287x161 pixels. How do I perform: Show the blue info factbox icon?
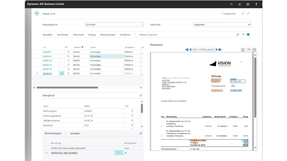248,34
